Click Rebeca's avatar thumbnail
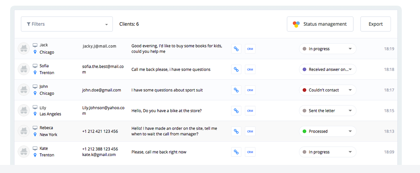Viewport: 420px width, 173px height. point(23,131)
